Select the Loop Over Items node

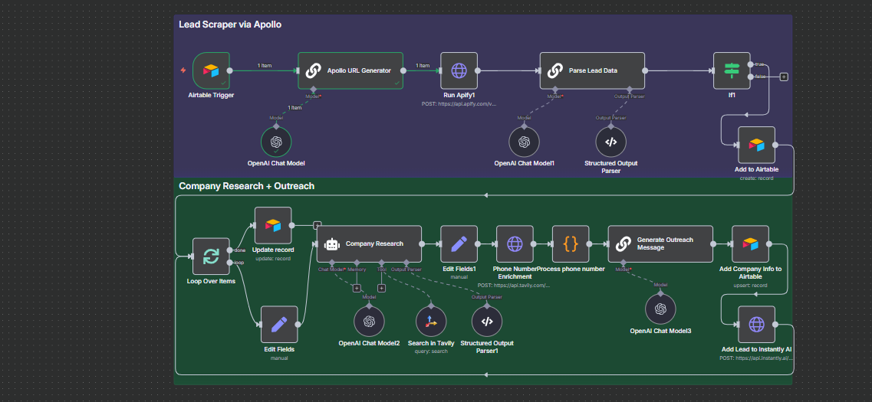pyautogui.click(x=212, y=256)
